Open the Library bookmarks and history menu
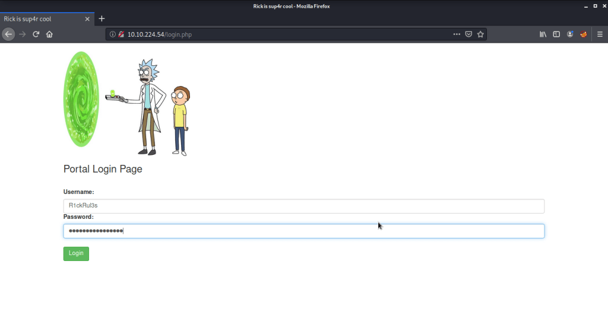 [x=543, y=34]
